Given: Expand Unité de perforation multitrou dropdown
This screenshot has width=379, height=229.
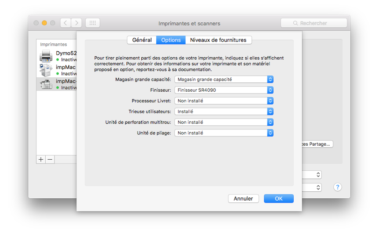Looking at the screenshot, I should [x=223, y=122].
